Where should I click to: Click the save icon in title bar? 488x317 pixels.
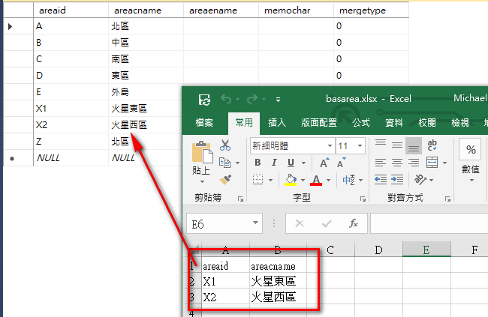[203, 99]
